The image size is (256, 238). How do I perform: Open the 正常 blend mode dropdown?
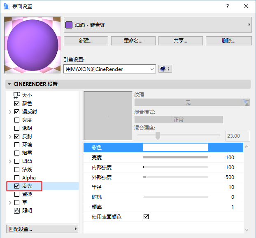coord(179,120)
